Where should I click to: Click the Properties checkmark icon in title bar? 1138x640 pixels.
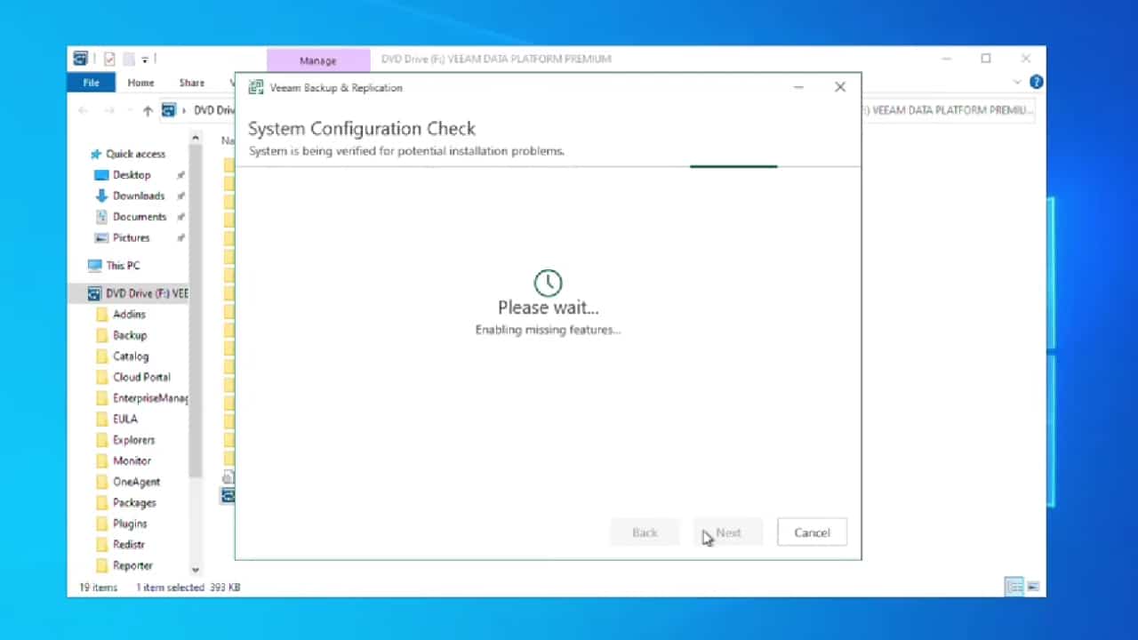pos(109,59)
